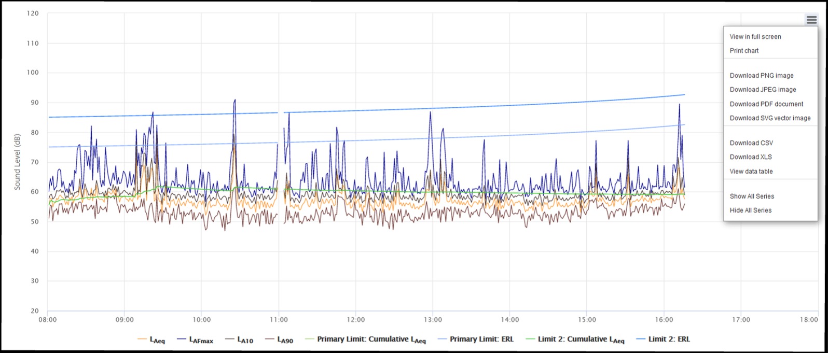Screen dimensions: 828x353
Task: Click the 18:00 x-axis label
Action: point(809,320)
